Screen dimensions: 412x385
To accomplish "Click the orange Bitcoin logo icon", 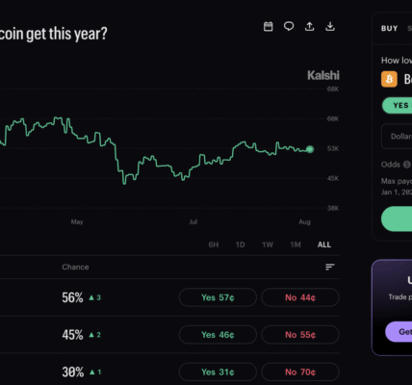I will 389,79.
